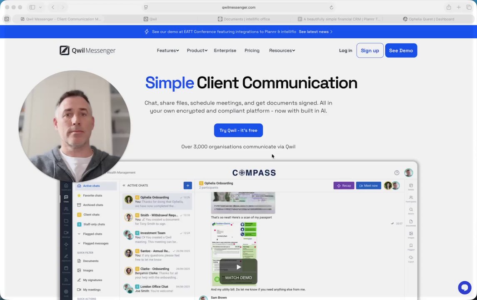The image size is (477, 300).
Task: Open the Investment Team chat row
Action: point(157,237)
